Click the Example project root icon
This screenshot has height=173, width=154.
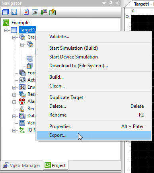(6, 23)
